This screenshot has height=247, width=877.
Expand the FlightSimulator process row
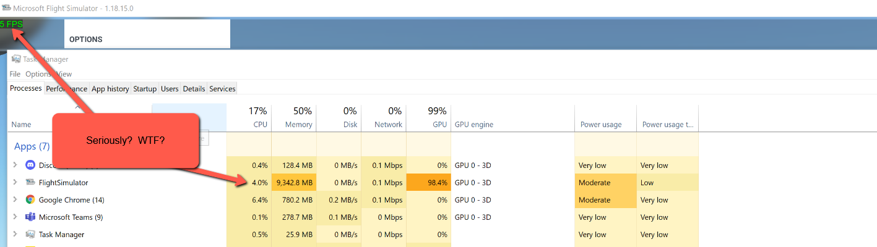(x=15, y=183)
